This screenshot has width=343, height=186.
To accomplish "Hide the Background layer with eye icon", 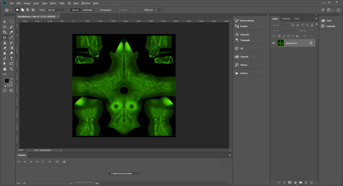I will click(x=273, y=43).
